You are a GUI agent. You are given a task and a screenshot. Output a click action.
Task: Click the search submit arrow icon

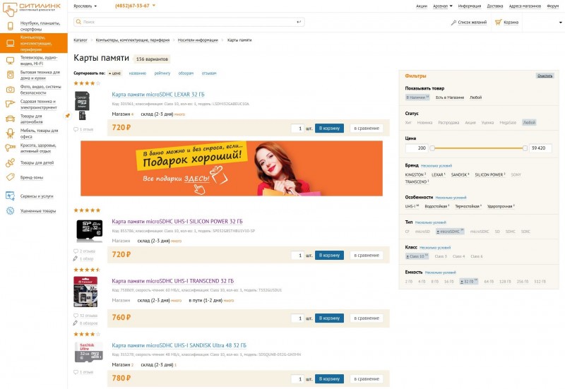pos(299,22)
